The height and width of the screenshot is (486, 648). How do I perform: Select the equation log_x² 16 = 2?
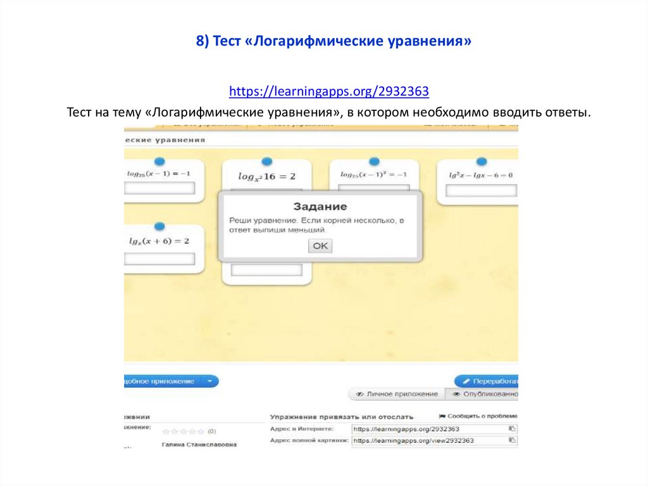click(267, 177)
